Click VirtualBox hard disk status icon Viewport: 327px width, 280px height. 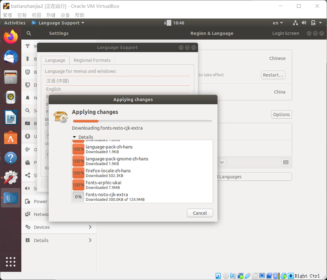click(x=218, y=276)
